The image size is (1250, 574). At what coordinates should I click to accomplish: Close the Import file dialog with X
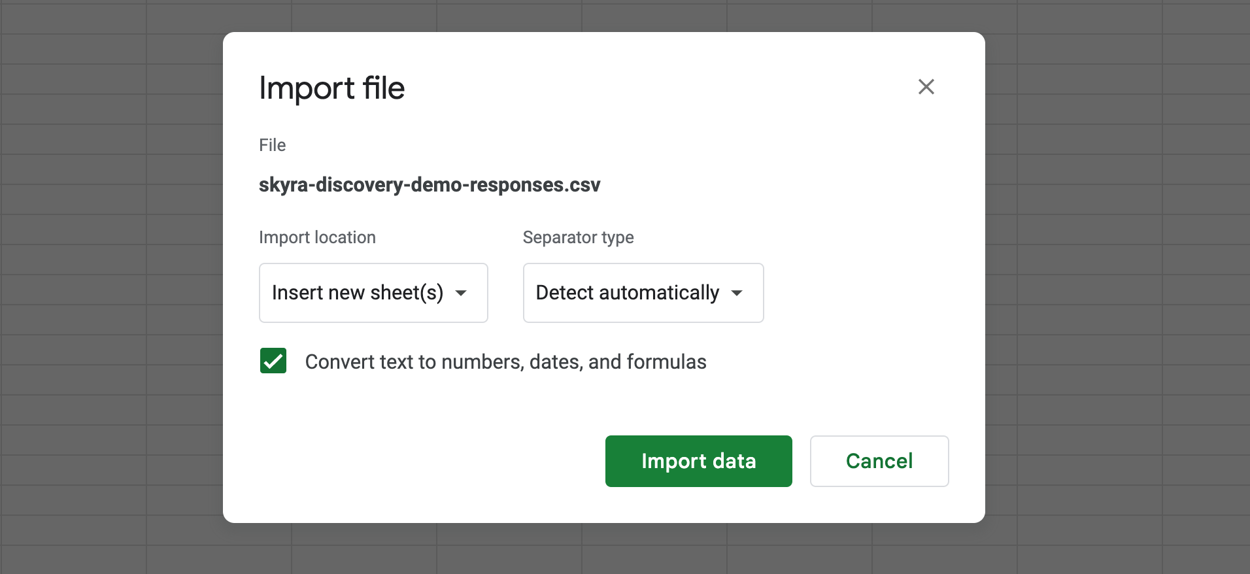(926, 87)
